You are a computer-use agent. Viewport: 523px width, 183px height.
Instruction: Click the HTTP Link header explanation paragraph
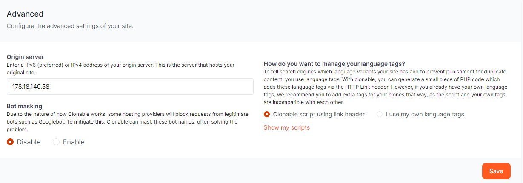point(385,87)
